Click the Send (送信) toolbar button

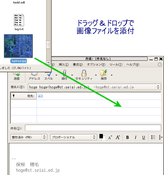[x=17, y=76]
